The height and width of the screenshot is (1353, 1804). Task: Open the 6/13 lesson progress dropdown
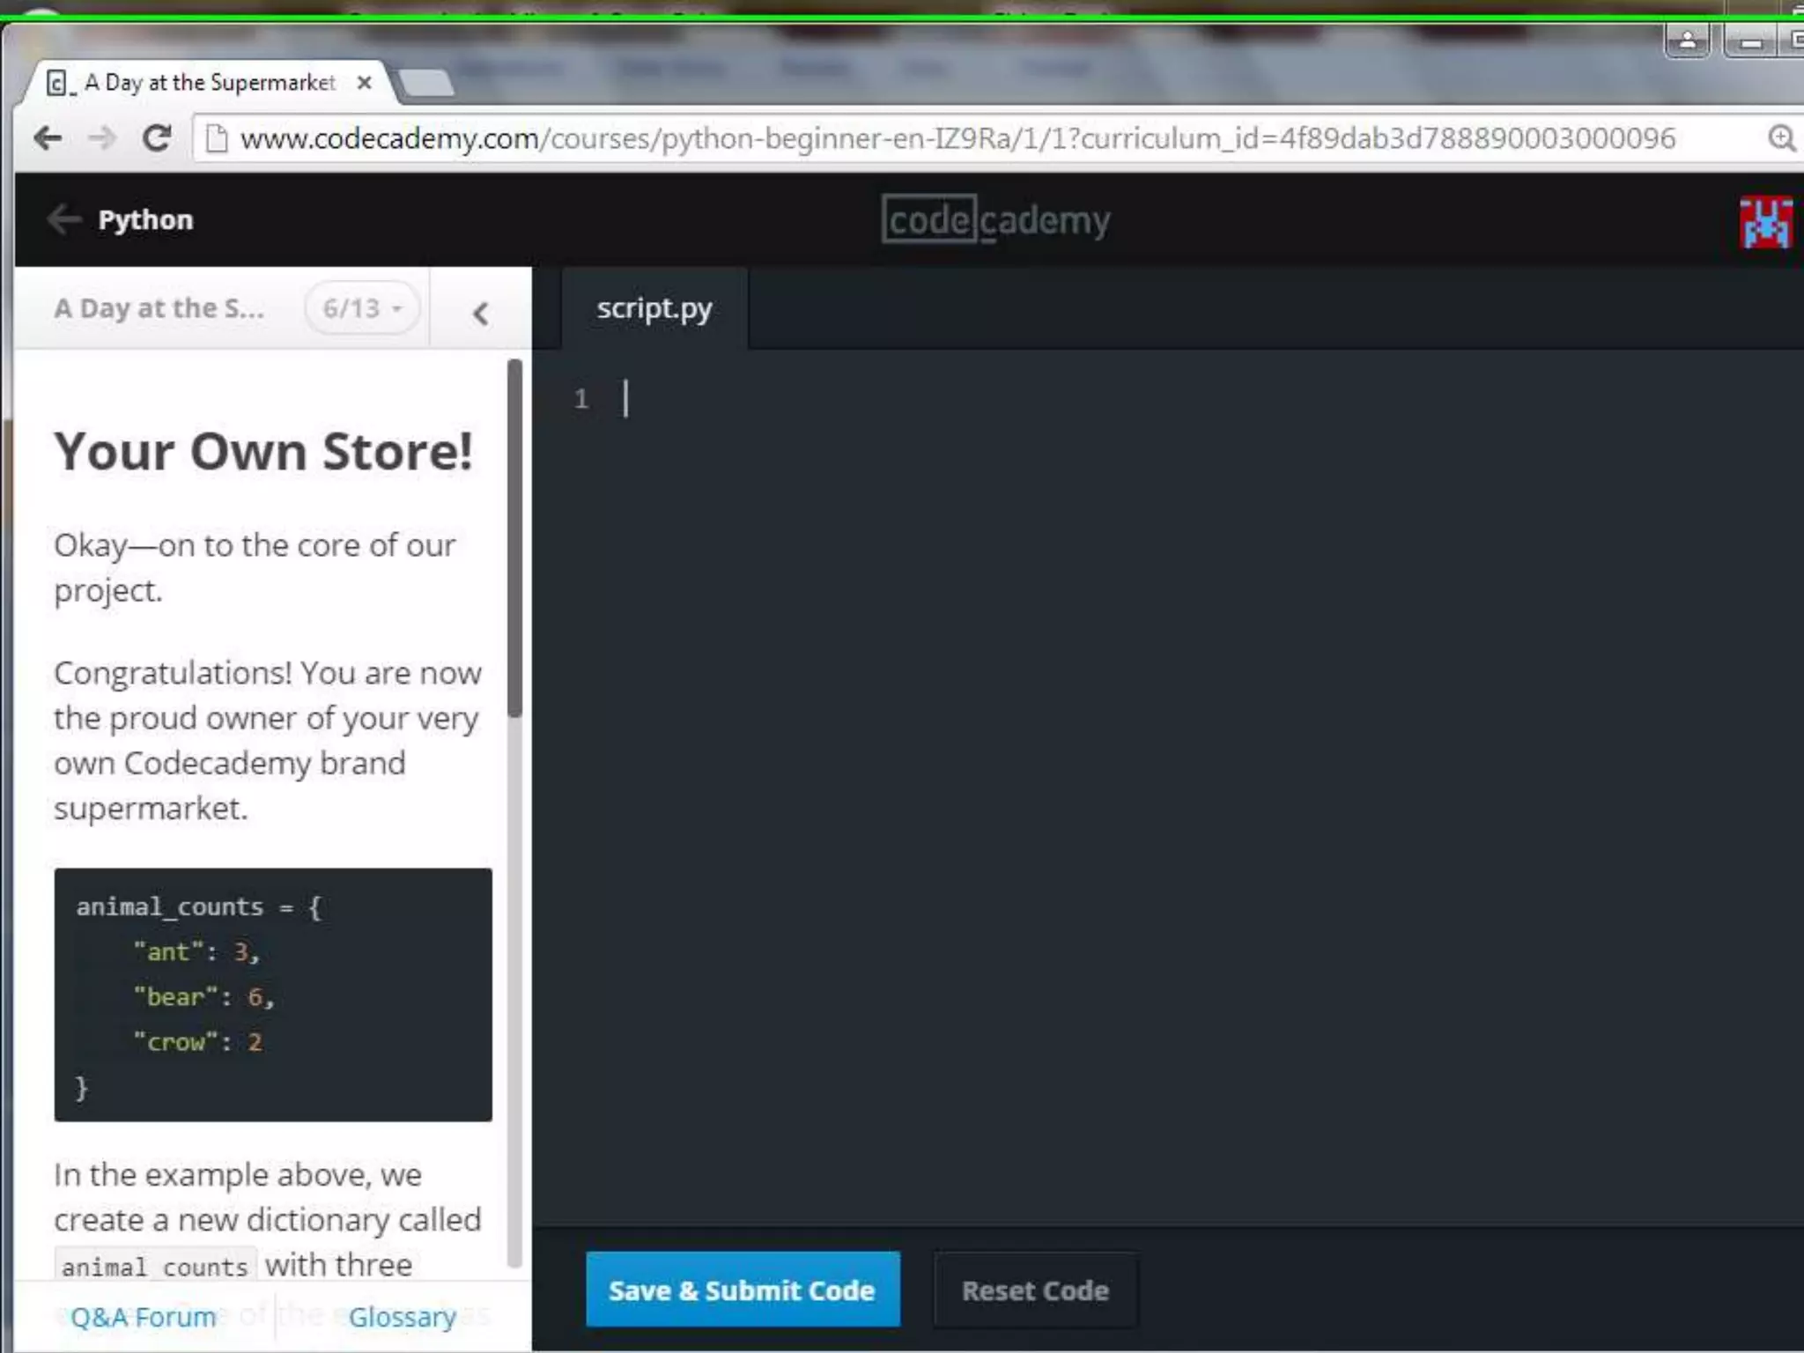coord(362,308)
